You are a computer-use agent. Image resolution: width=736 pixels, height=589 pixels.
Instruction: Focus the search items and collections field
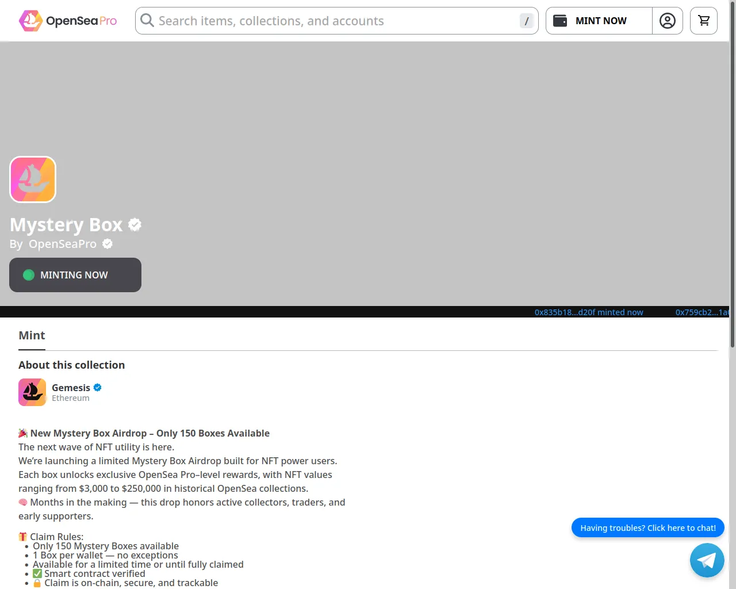(x=336, y=21)
